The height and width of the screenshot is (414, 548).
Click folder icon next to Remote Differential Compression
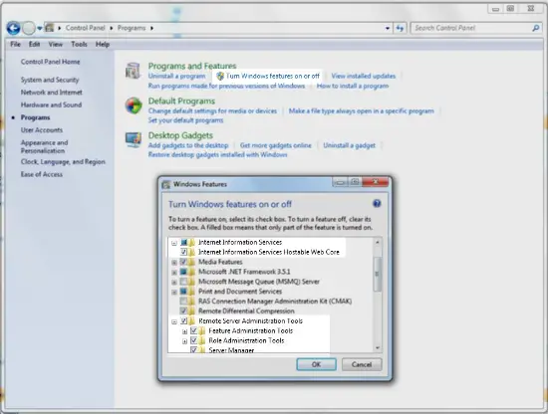(192, 310)
